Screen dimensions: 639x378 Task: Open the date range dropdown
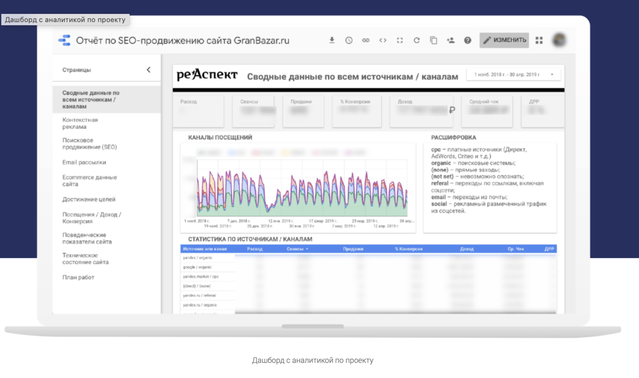[513, 74]
